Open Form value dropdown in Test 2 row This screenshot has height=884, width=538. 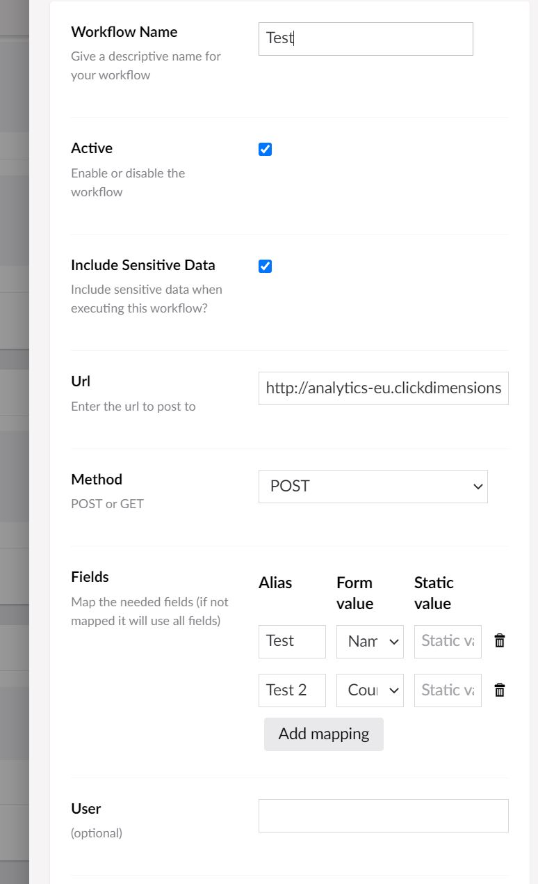370,690
